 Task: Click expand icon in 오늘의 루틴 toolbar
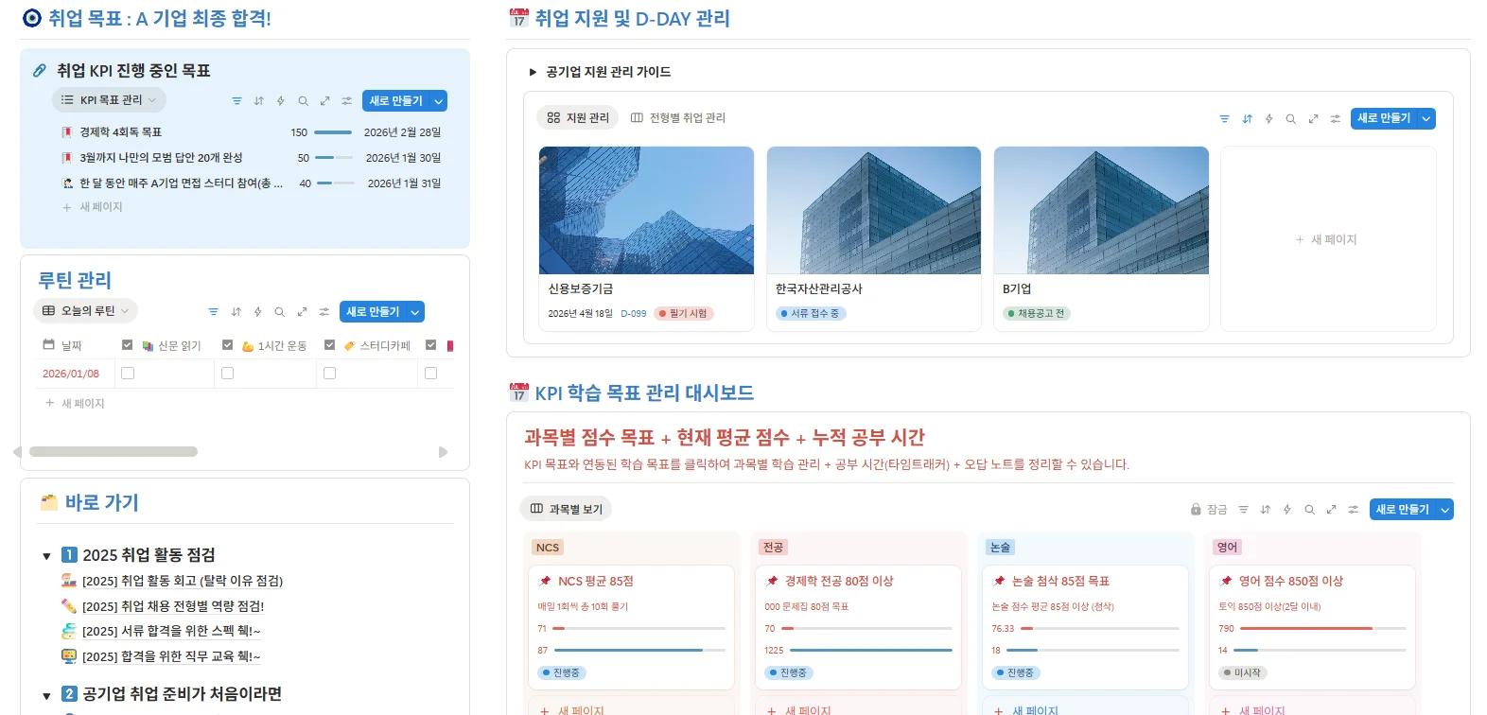tap(302, 312)
